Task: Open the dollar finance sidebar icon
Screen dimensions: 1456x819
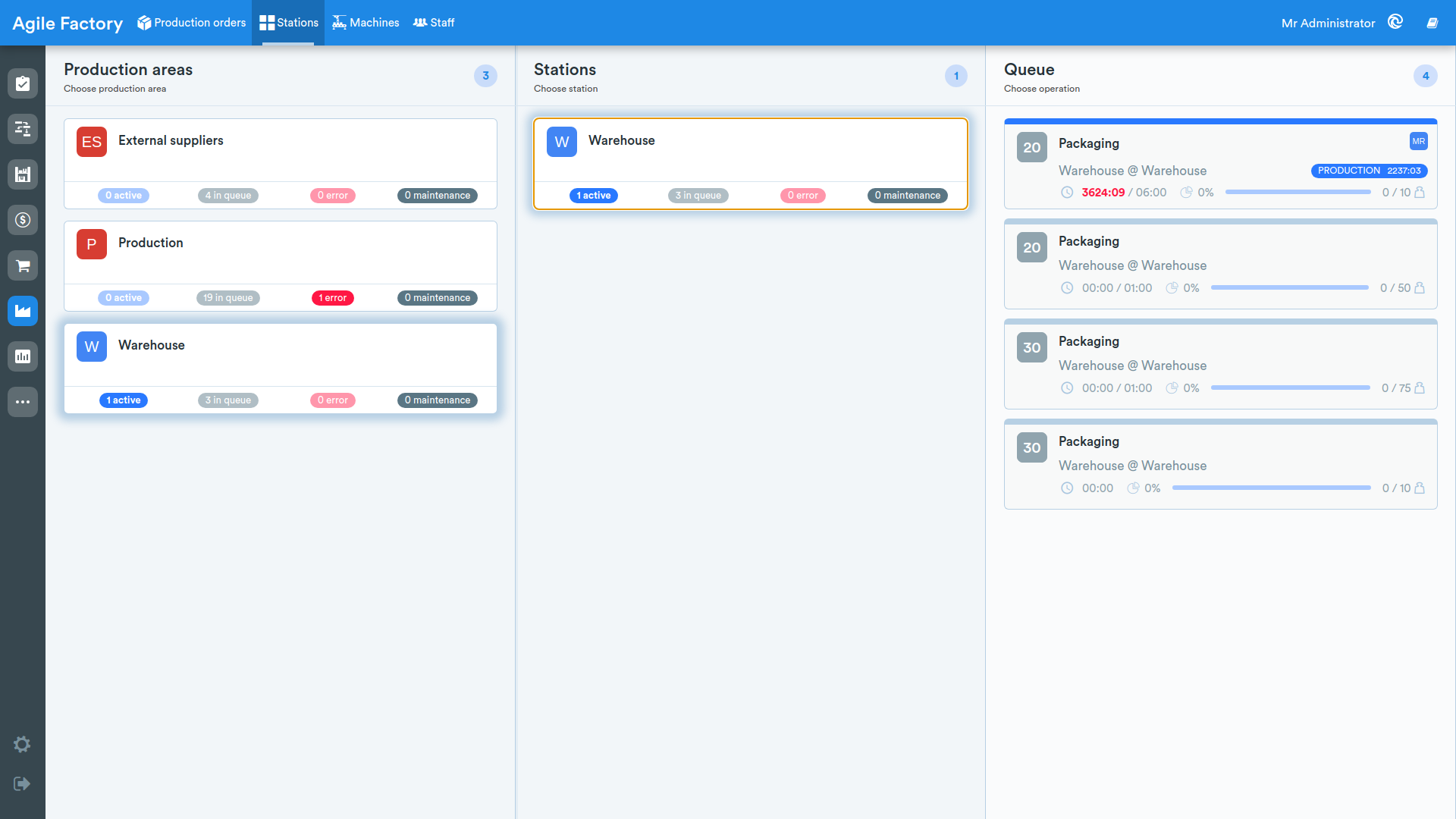Action: click(x=23, y=220)
